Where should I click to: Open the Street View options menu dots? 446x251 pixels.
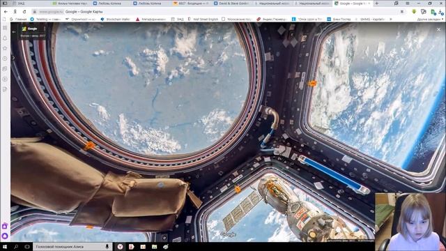(45, 29)
